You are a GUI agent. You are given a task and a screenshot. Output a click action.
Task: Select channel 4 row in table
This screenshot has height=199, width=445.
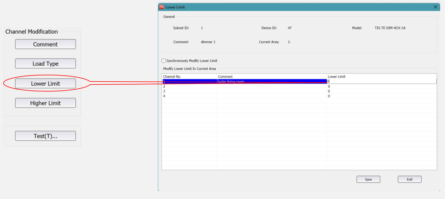point(189,96)
